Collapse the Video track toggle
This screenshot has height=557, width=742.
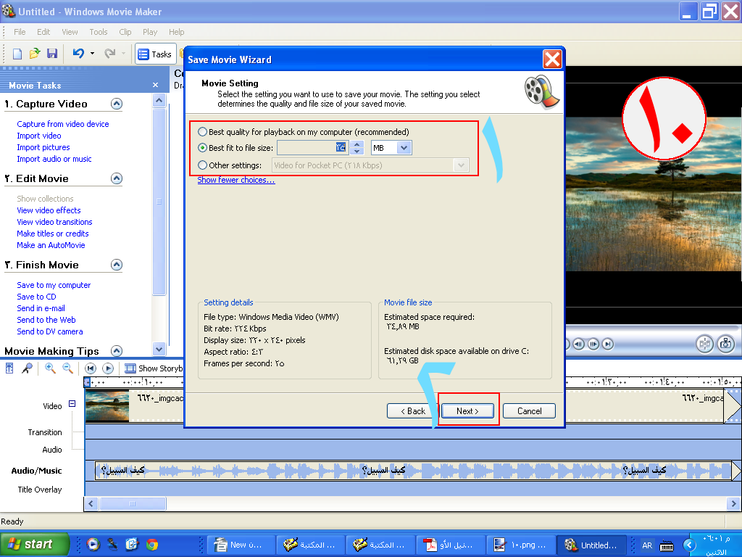[x=72, y=403]
